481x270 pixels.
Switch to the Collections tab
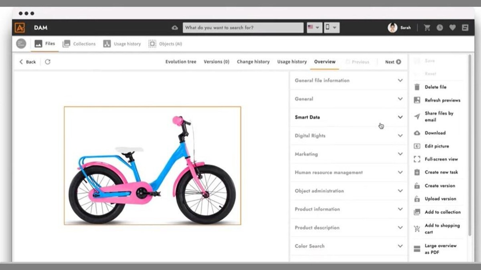tap(79, 44)
